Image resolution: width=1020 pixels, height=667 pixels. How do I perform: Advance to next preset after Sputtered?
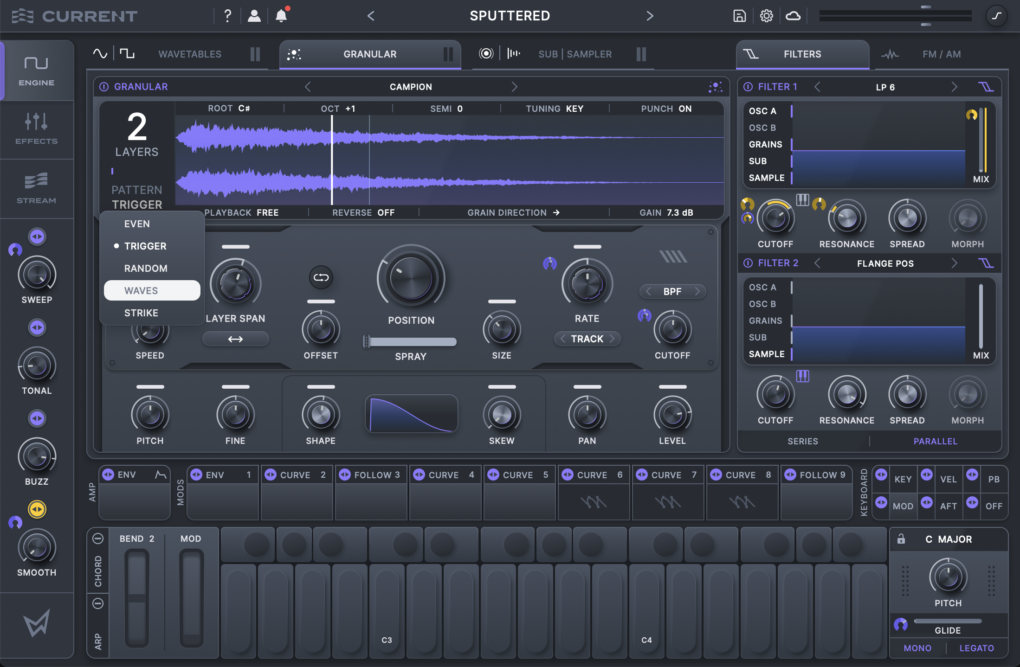(650, 16)
